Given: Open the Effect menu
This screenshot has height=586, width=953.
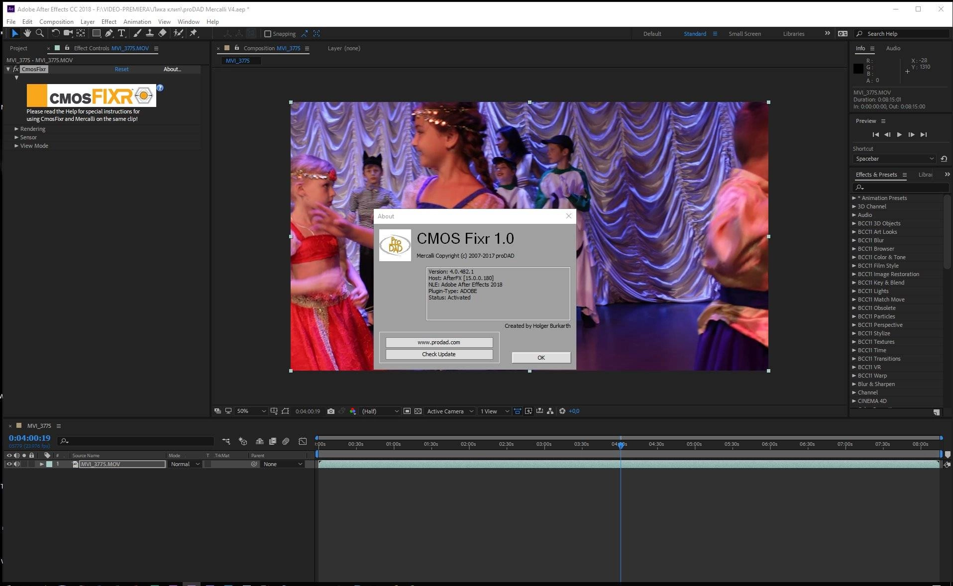Looking at the screenshot, I should click(x=108, y=22).
